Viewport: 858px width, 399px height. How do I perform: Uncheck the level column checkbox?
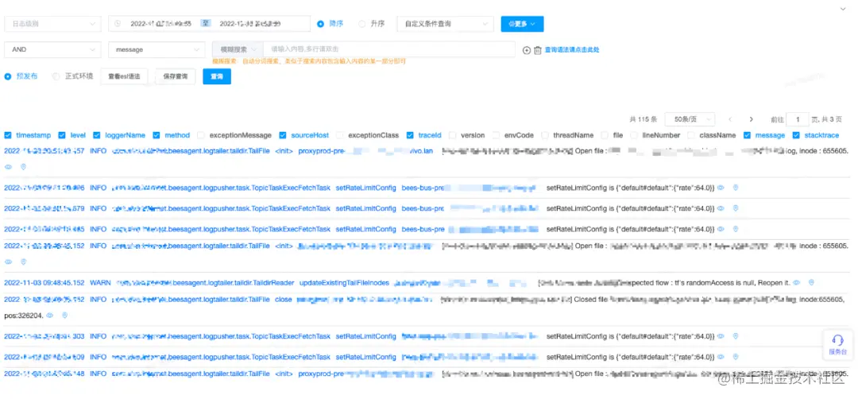point(62,135)
